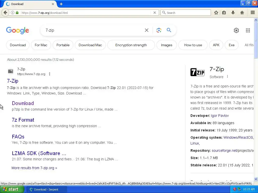Search by image with the camera icon

click(159, 30)
